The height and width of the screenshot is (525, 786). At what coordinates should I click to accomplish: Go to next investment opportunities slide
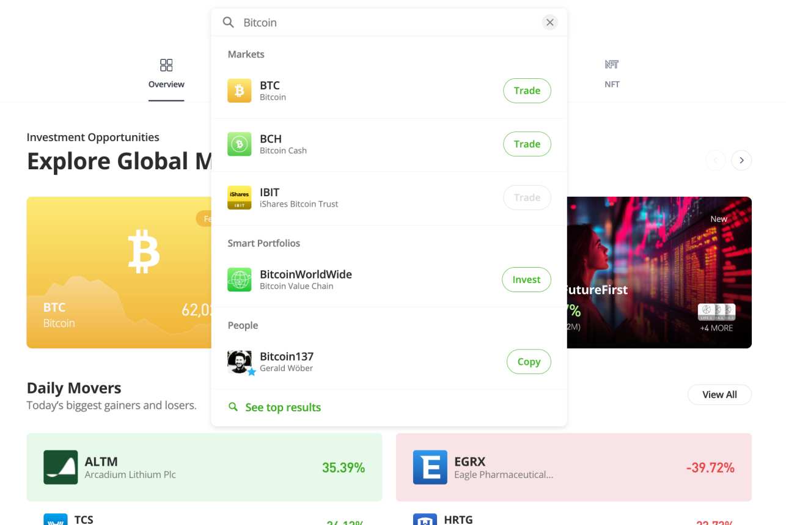point(741,160)
